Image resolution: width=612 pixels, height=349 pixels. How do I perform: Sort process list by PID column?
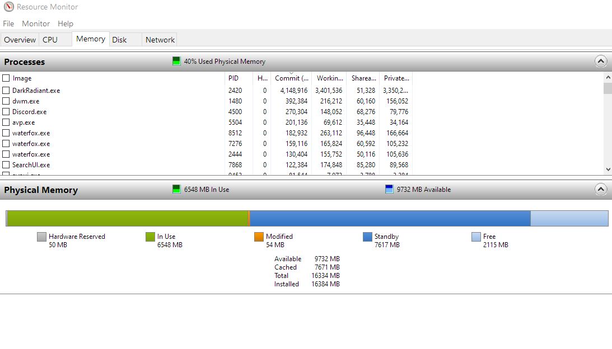pyautogui.click(x=233, y=78)
